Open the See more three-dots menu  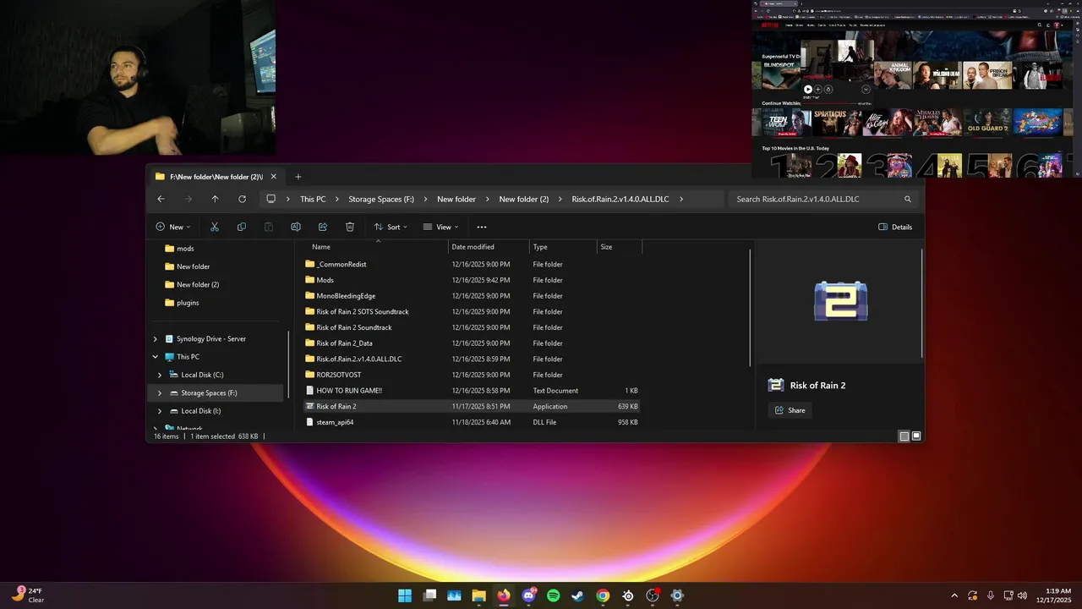pyautogui.click(x=482, y=227)
